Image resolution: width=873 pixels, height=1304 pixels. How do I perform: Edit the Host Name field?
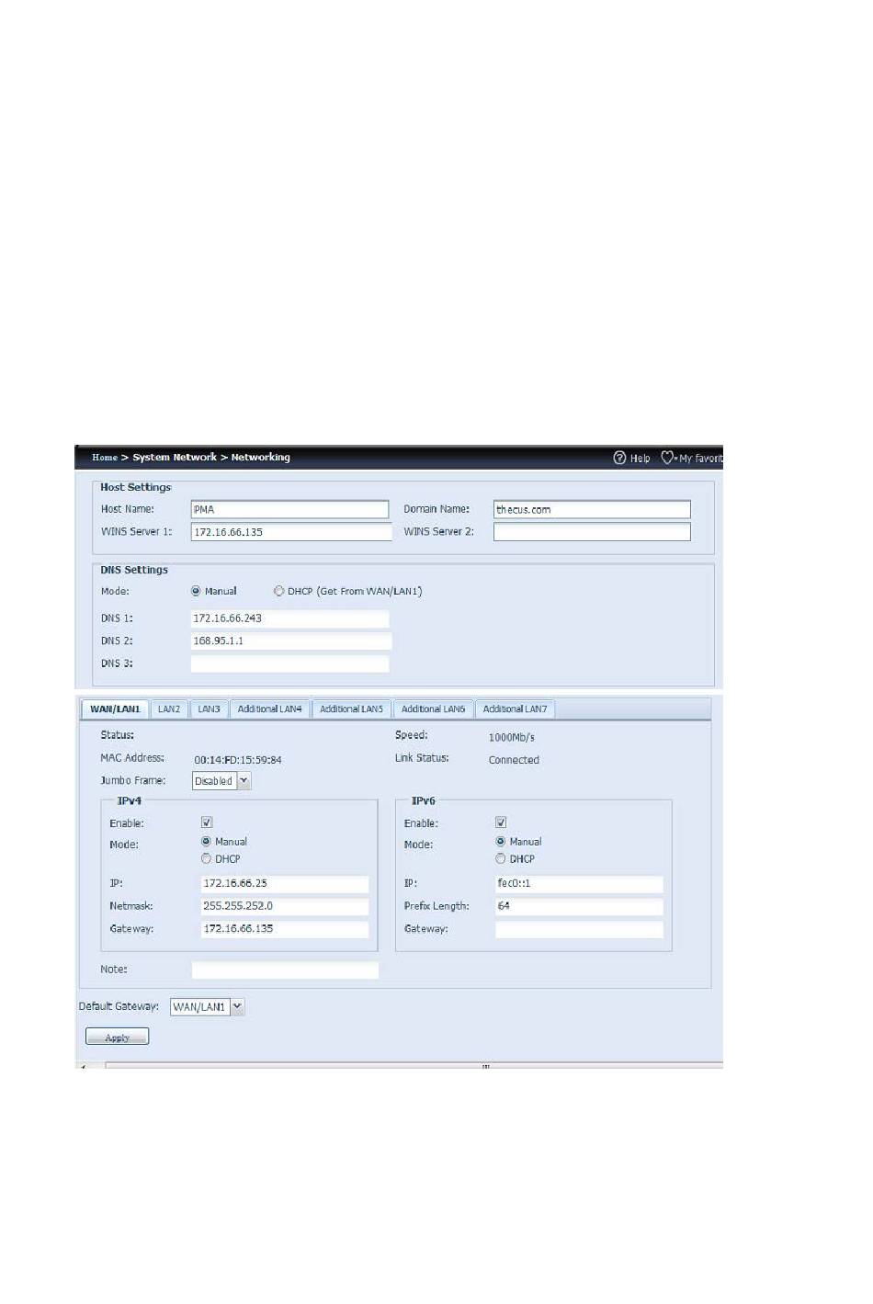point(290,509)
